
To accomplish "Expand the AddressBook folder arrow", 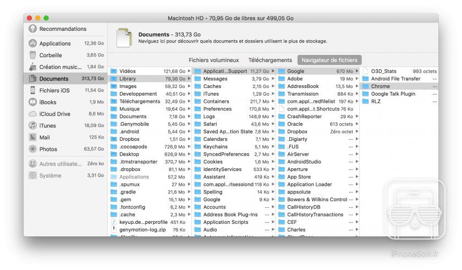I will pos(357,86).
